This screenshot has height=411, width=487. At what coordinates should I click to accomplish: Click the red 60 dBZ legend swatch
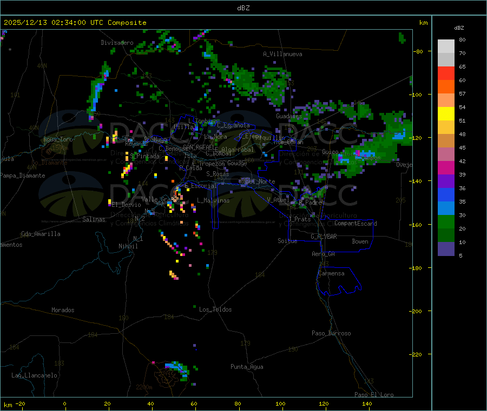point(446,73)
